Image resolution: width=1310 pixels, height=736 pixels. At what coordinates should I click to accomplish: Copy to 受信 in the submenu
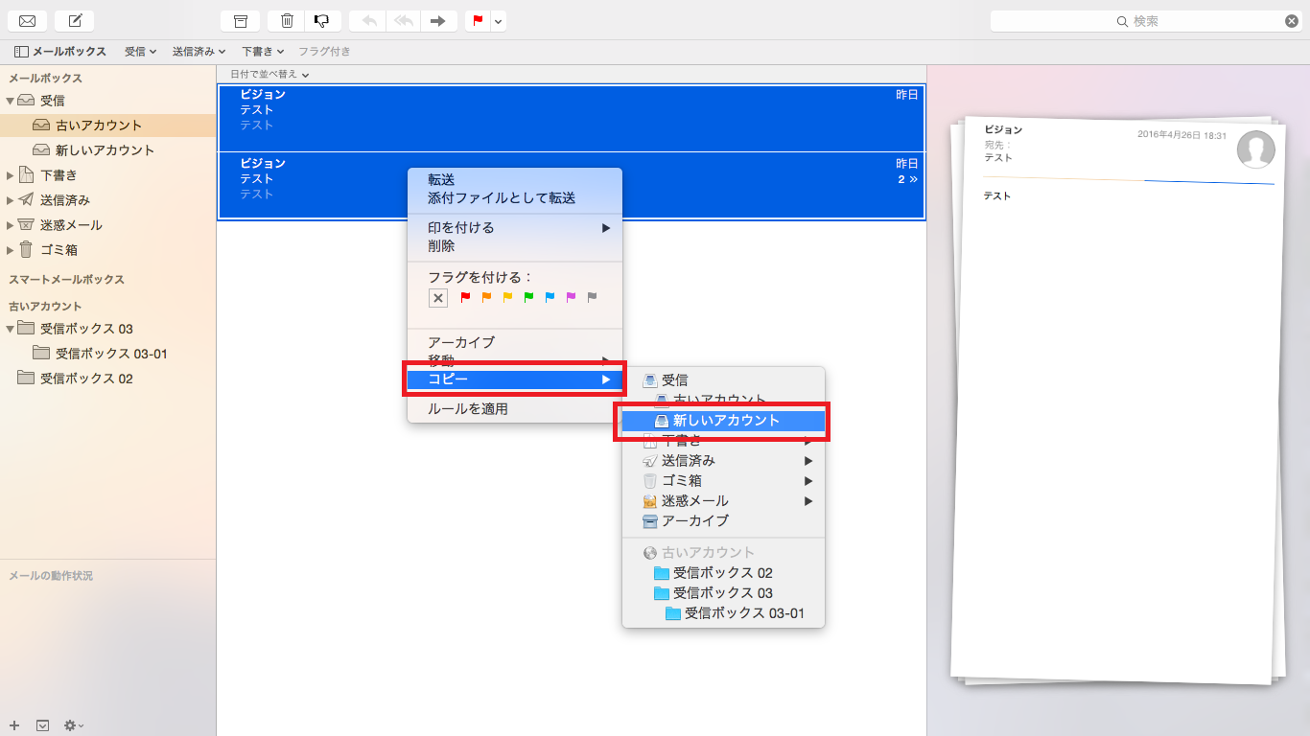[723, 380]
